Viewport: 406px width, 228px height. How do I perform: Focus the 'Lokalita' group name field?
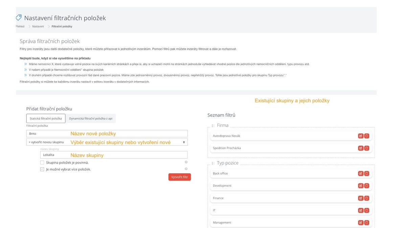114,155
